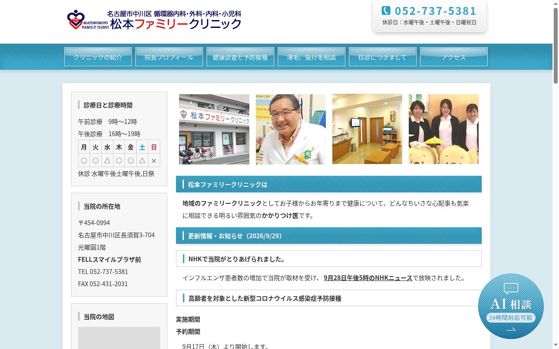Click the △ mark under 水 column
This screenshot has height=349, width=559.
pos(107,161)
